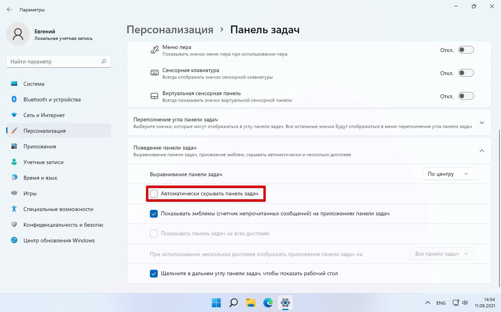The width and height of the screenshot is (501, 312).
Task: Click the Конфиденциальность shield icon
Action: (14, 225)
